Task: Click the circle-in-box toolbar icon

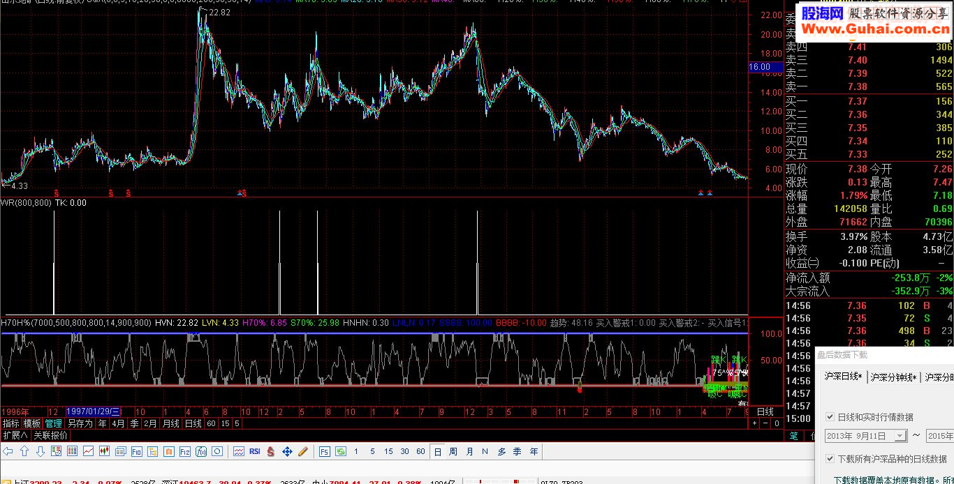Action: pyautogui.click(x=217, y=451)
